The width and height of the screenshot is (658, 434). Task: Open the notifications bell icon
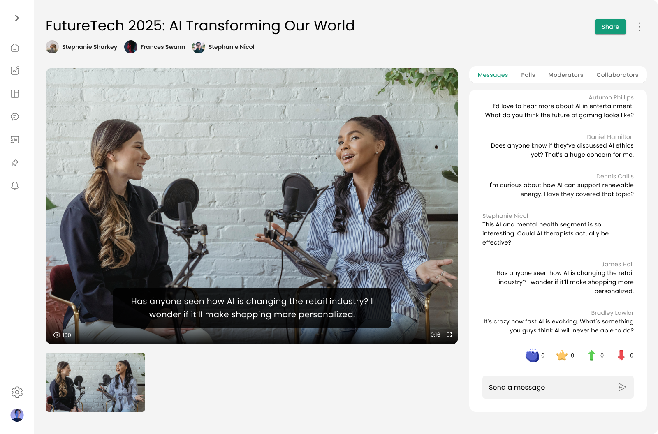pyautogui.click(x=15, y=186)
